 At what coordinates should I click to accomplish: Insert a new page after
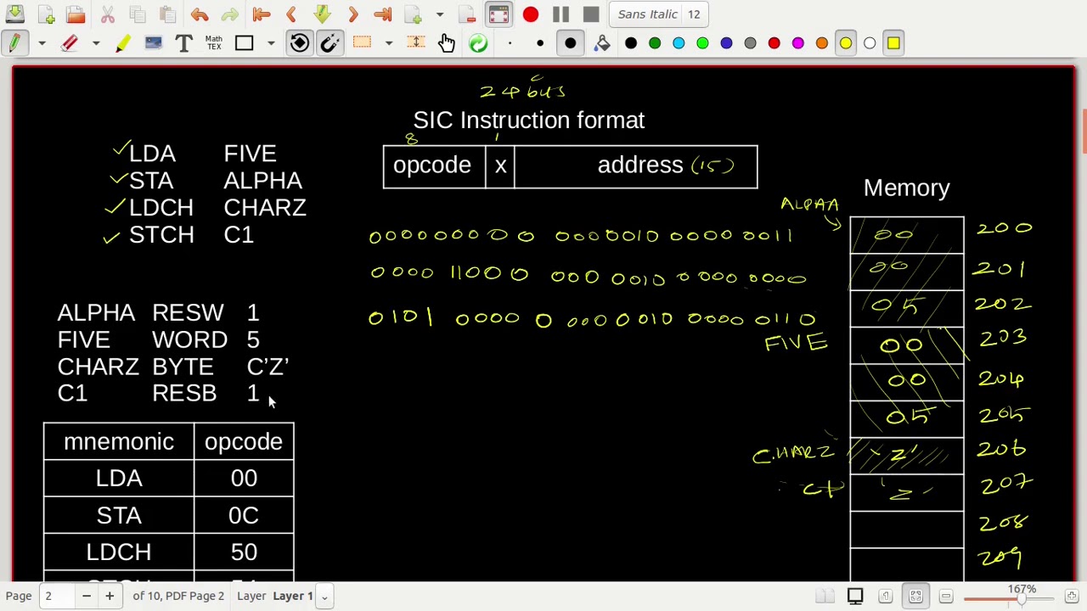(x=414, y=14)
